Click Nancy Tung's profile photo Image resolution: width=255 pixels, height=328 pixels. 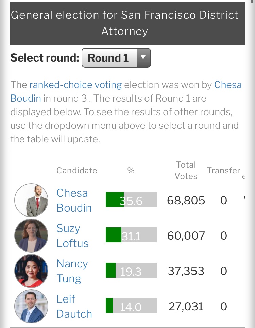coord(31,271)
